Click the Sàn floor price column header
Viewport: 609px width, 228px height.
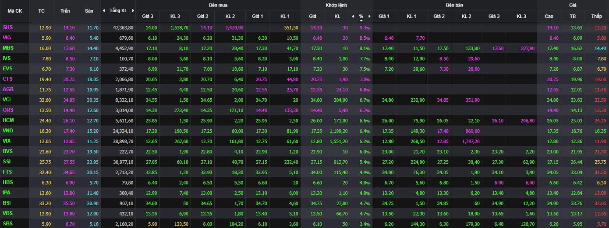point(89,11)
